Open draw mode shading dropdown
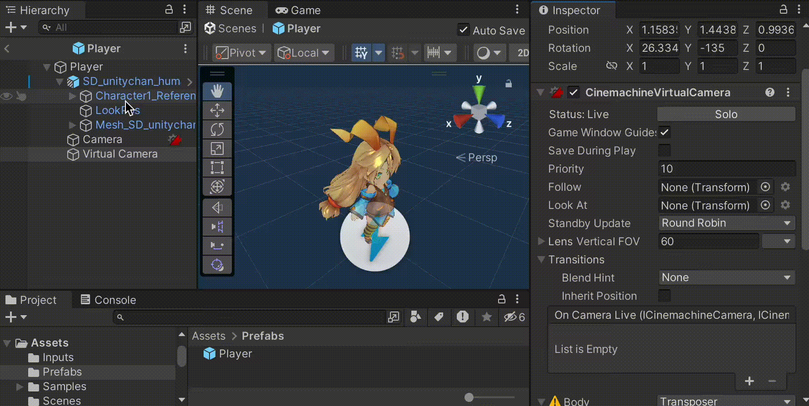This screenshot has width=809, height=406. (489, 53)
